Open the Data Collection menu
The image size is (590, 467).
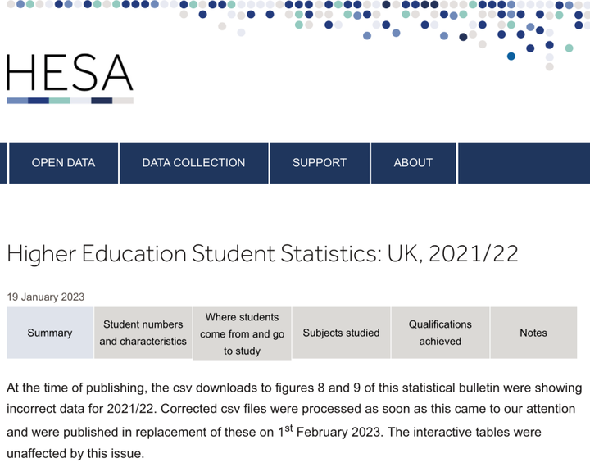193,163
